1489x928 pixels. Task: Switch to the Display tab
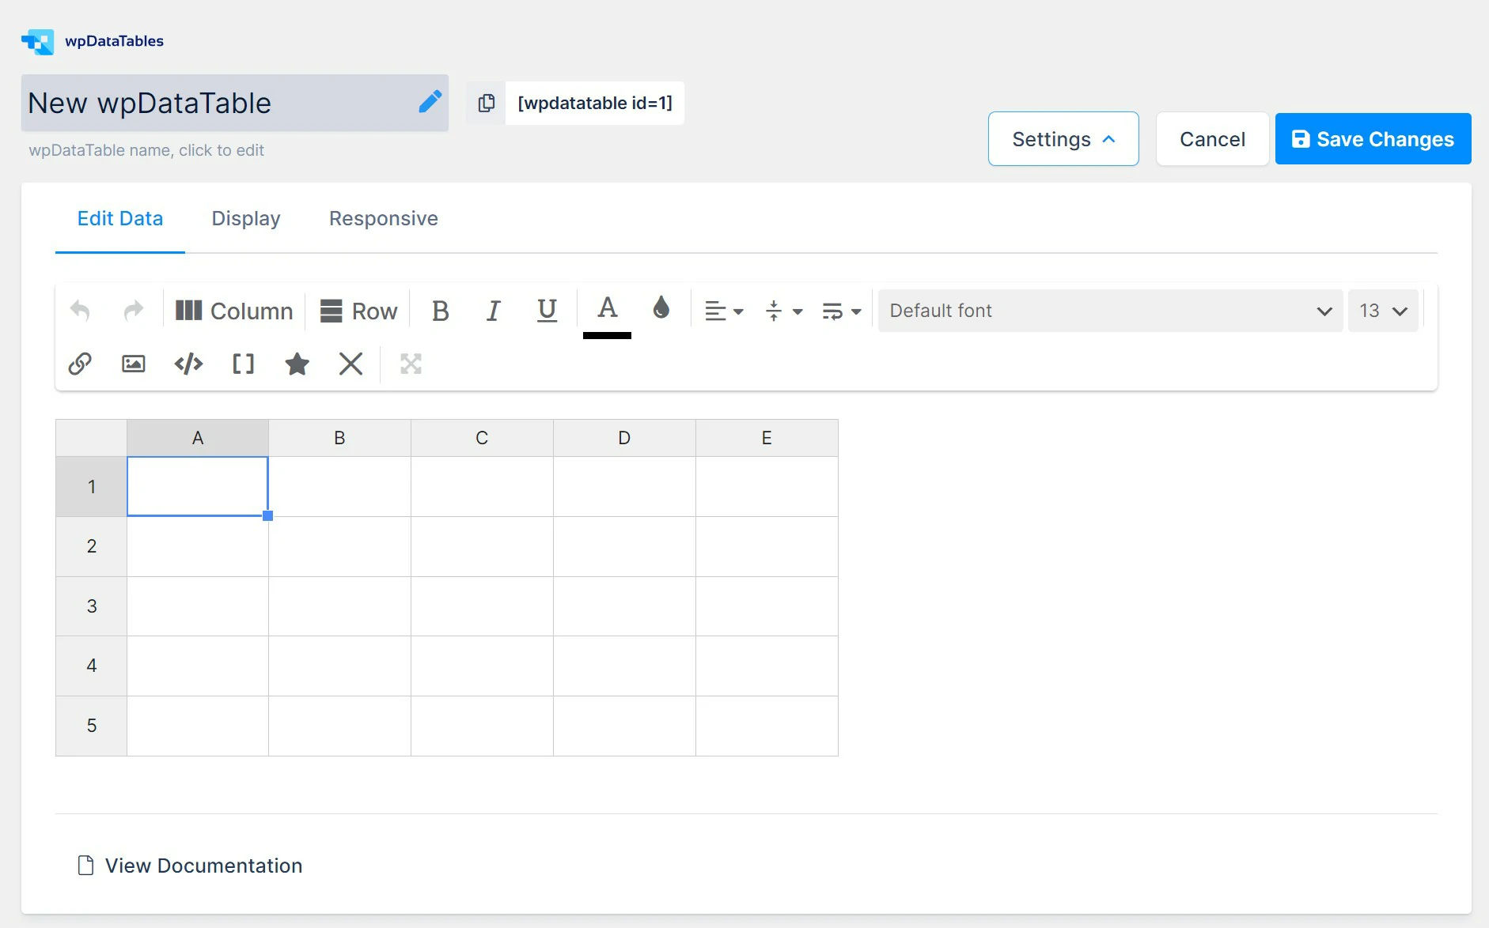(246, 218)
